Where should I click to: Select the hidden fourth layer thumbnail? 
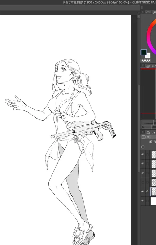(153, 182)
